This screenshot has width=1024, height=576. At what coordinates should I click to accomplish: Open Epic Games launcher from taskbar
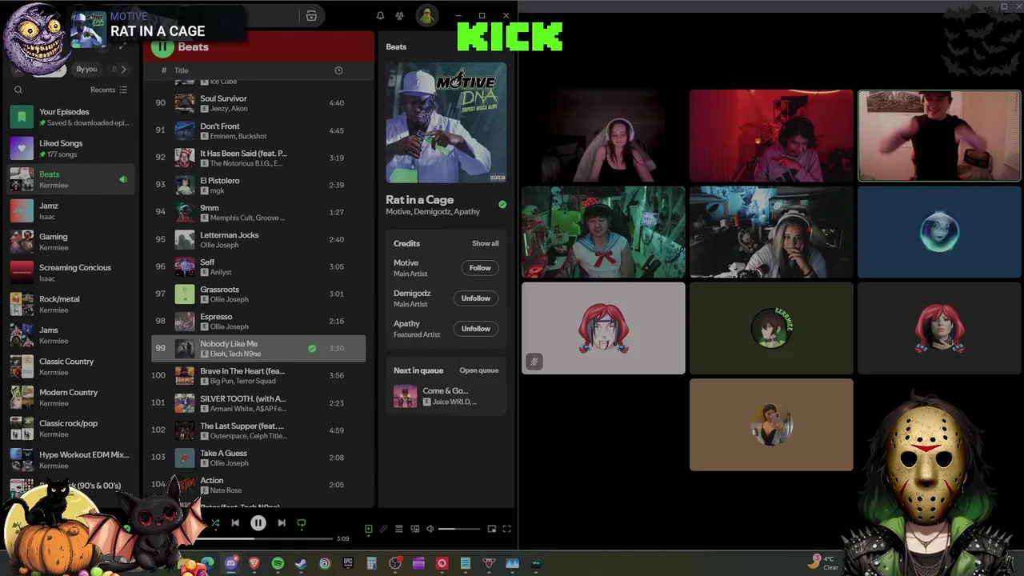[348, 563]
